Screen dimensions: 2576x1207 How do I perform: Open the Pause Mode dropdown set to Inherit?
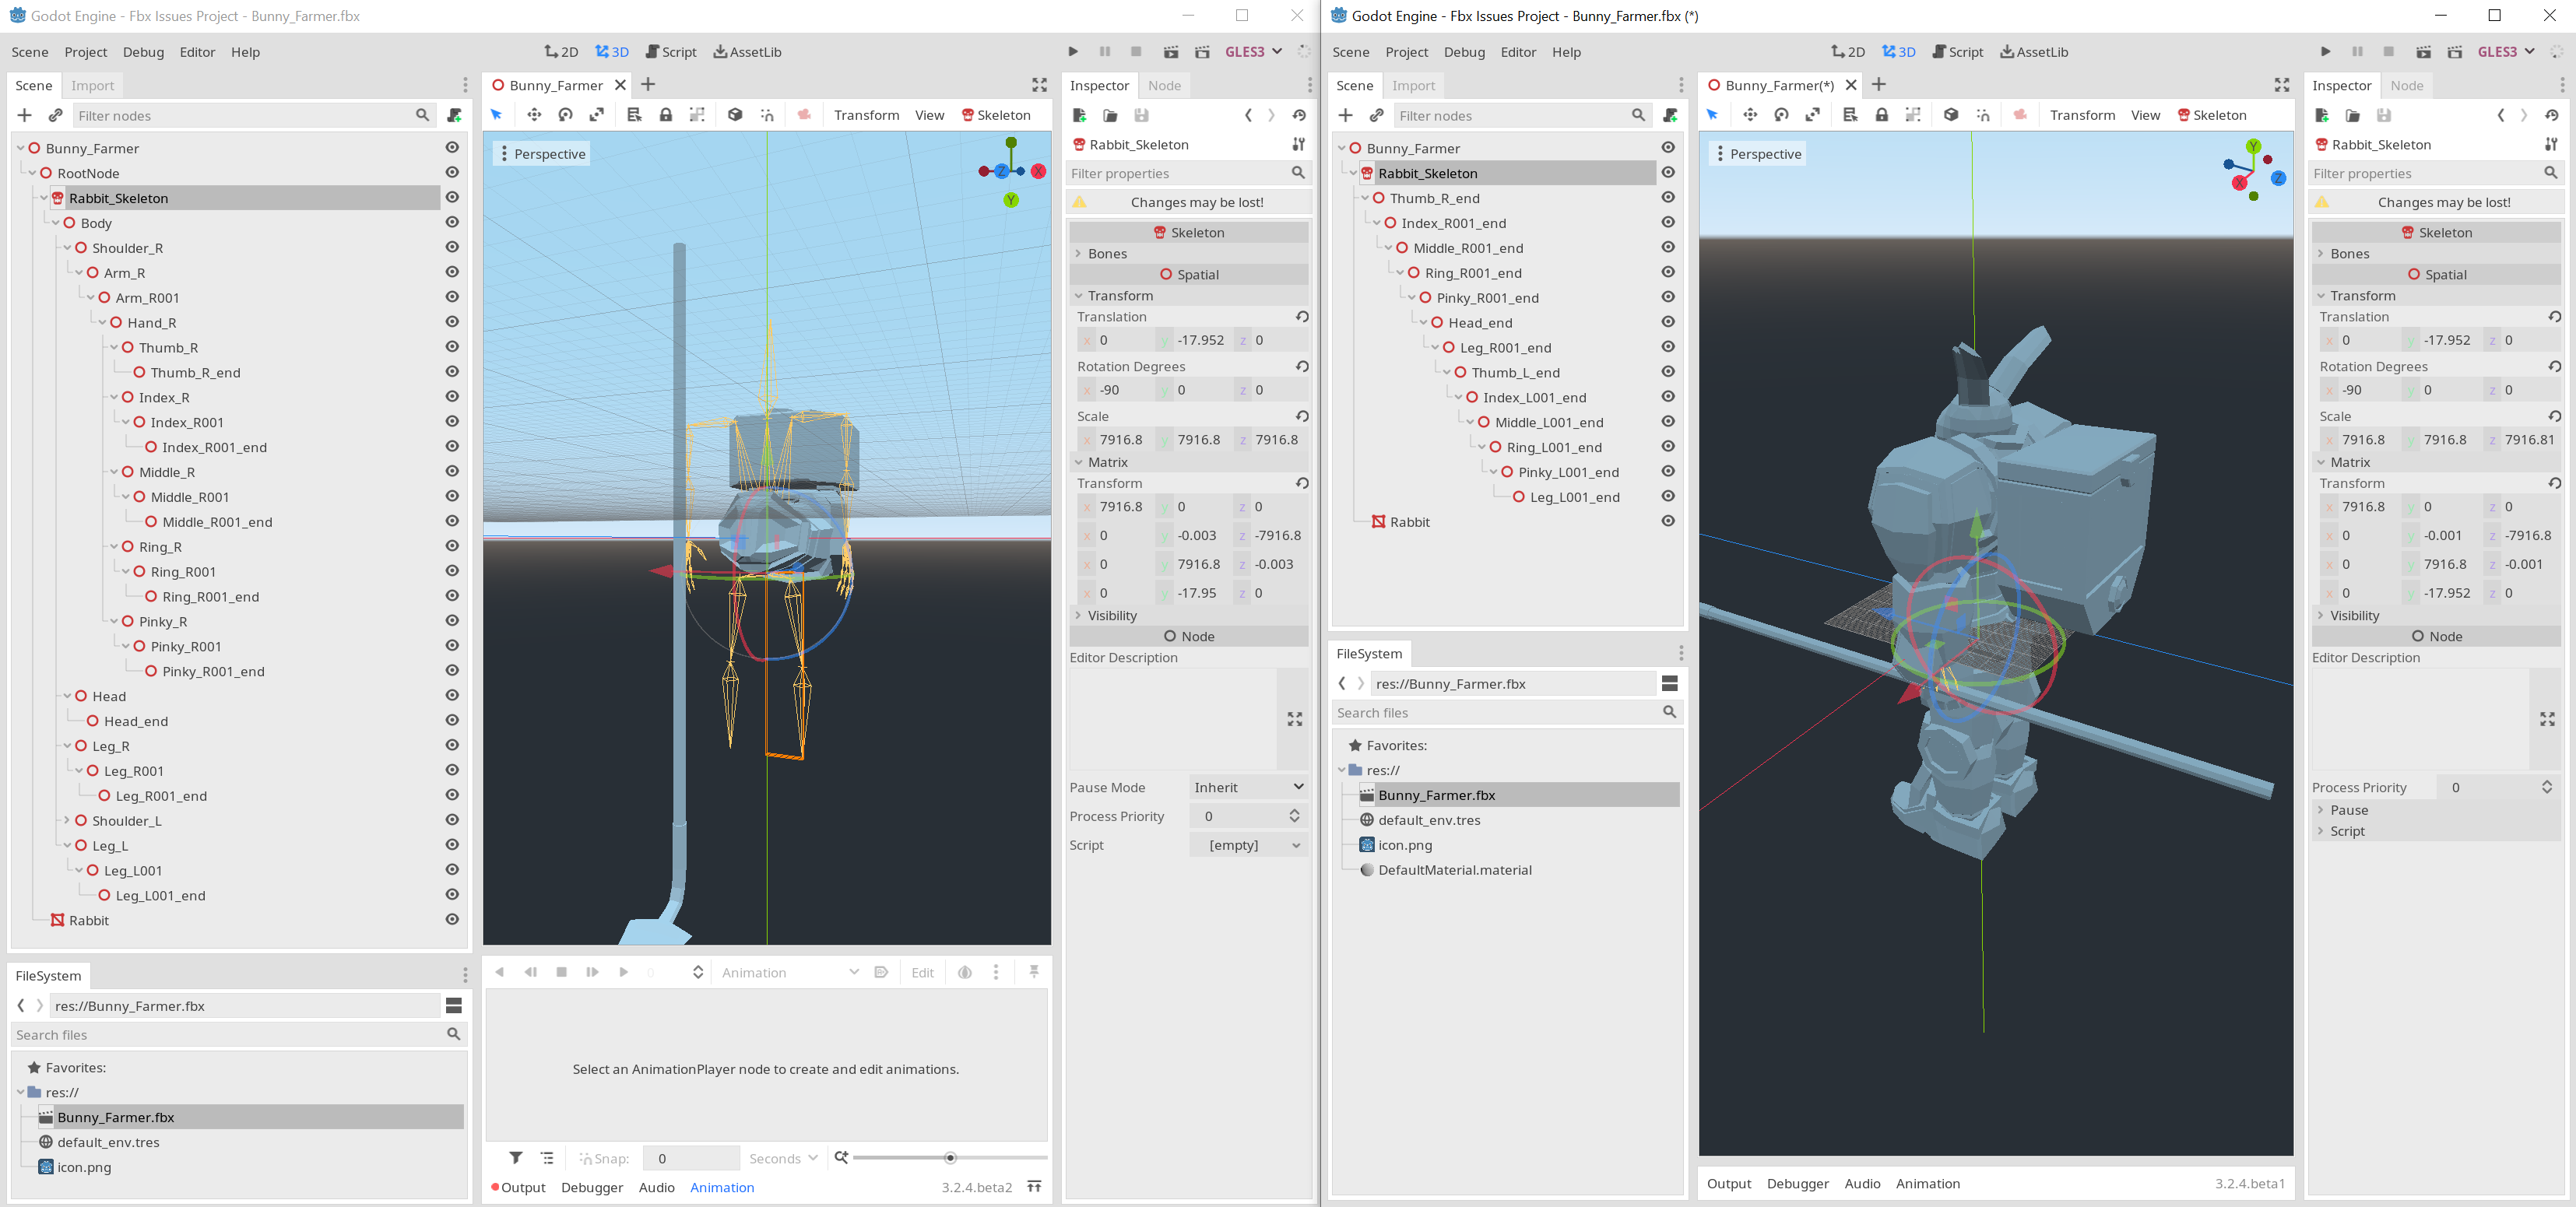pos(1247,787)
